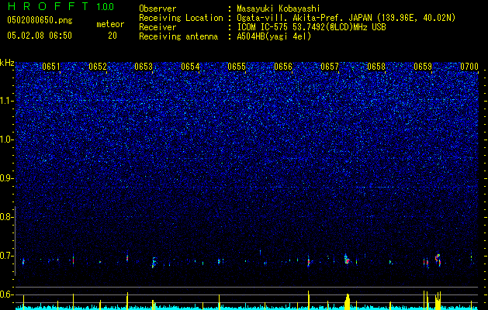Click the 0656 time marker
Screen dimensions: 488x310
(x=283, y=67)
